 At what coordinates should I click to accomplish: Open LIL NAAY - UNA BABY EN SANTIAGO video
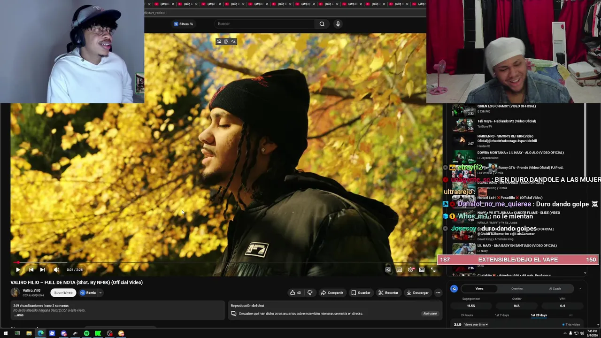point(517,246)
